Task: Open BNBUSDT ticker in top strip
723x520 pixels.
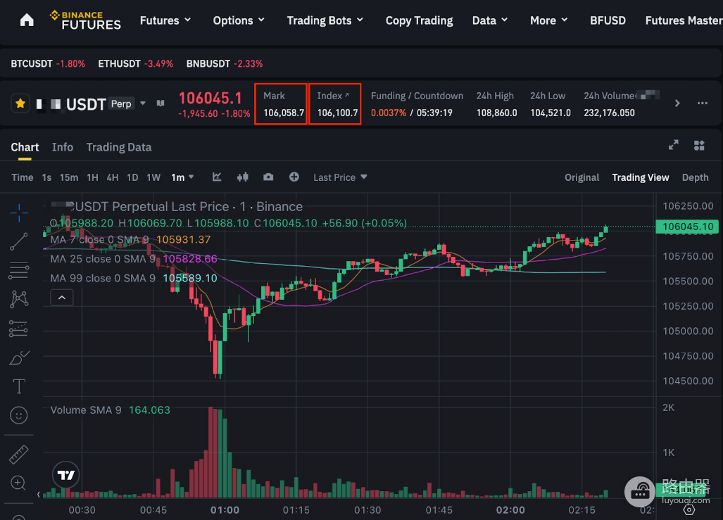Action: click(225, 63)
